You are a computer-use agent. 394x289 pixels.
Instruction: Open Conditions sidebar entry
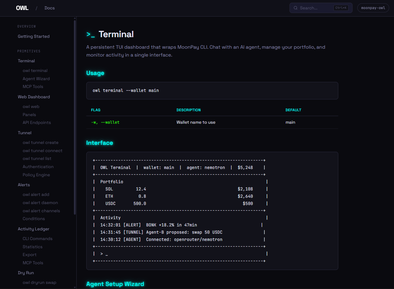(x=34, y=219)
